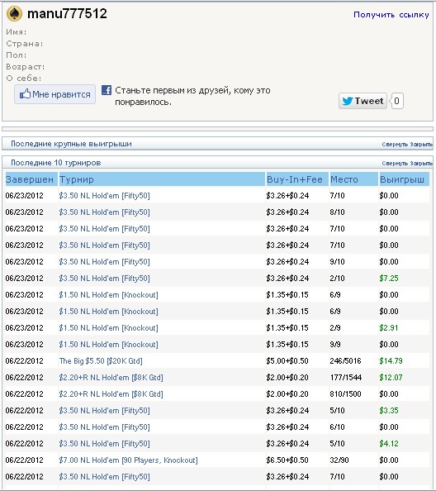Sort by the Место column header
The height and width of the screenshot is (491, 436).
tap(344, 179)
